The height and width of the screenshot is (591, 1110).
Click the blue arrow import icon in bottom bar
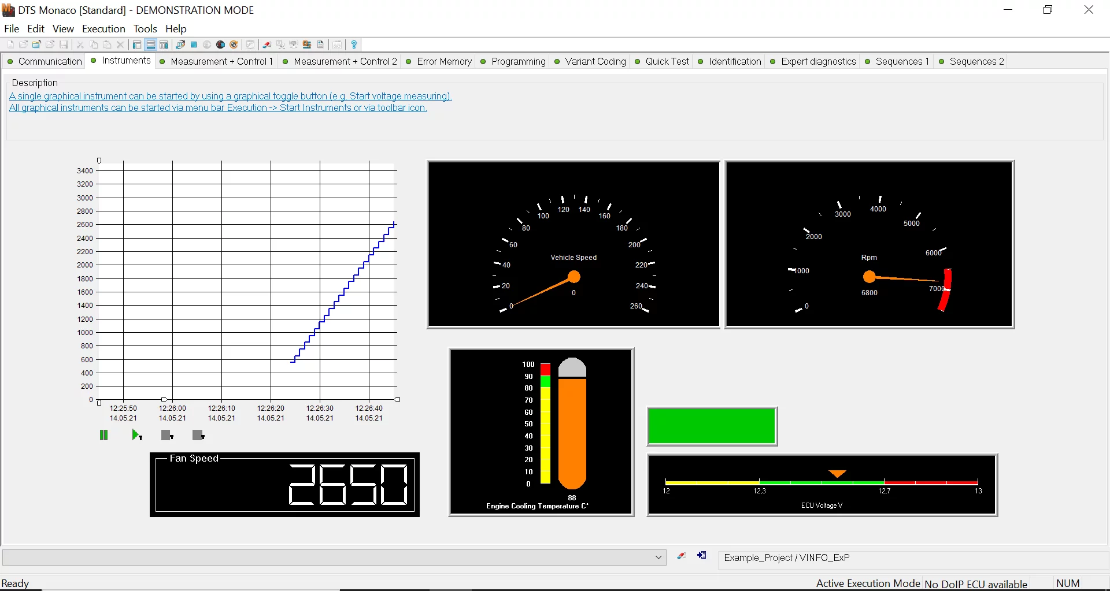coord(702,556)
